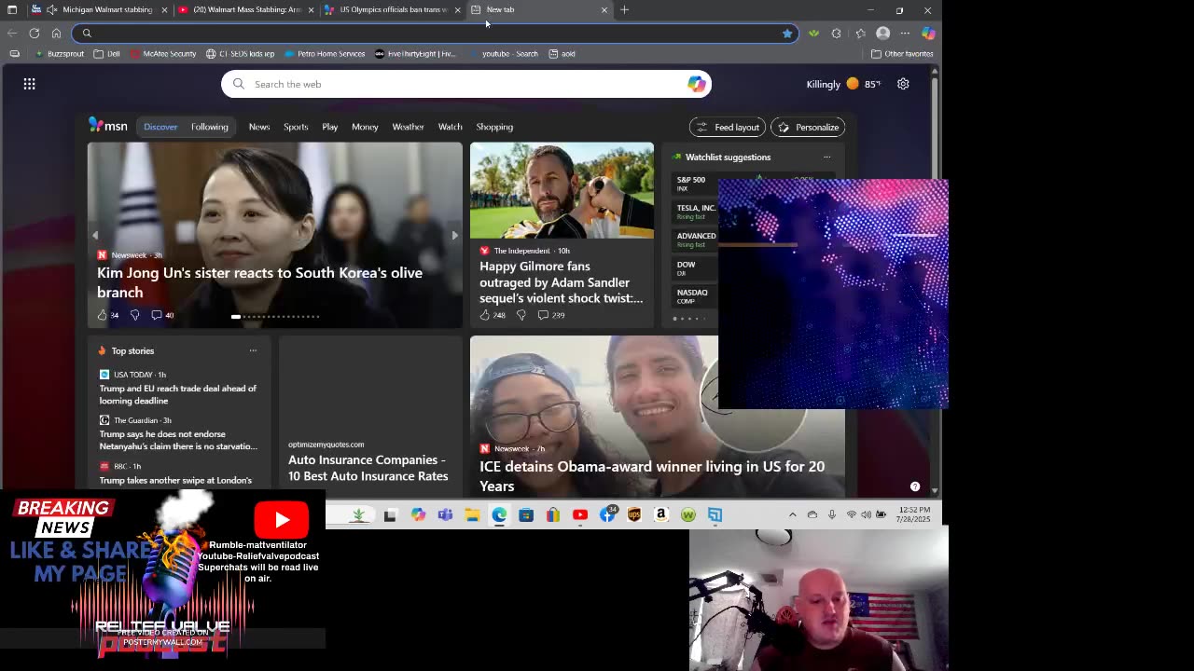Open comments on Kim Jong Un story

161,315
